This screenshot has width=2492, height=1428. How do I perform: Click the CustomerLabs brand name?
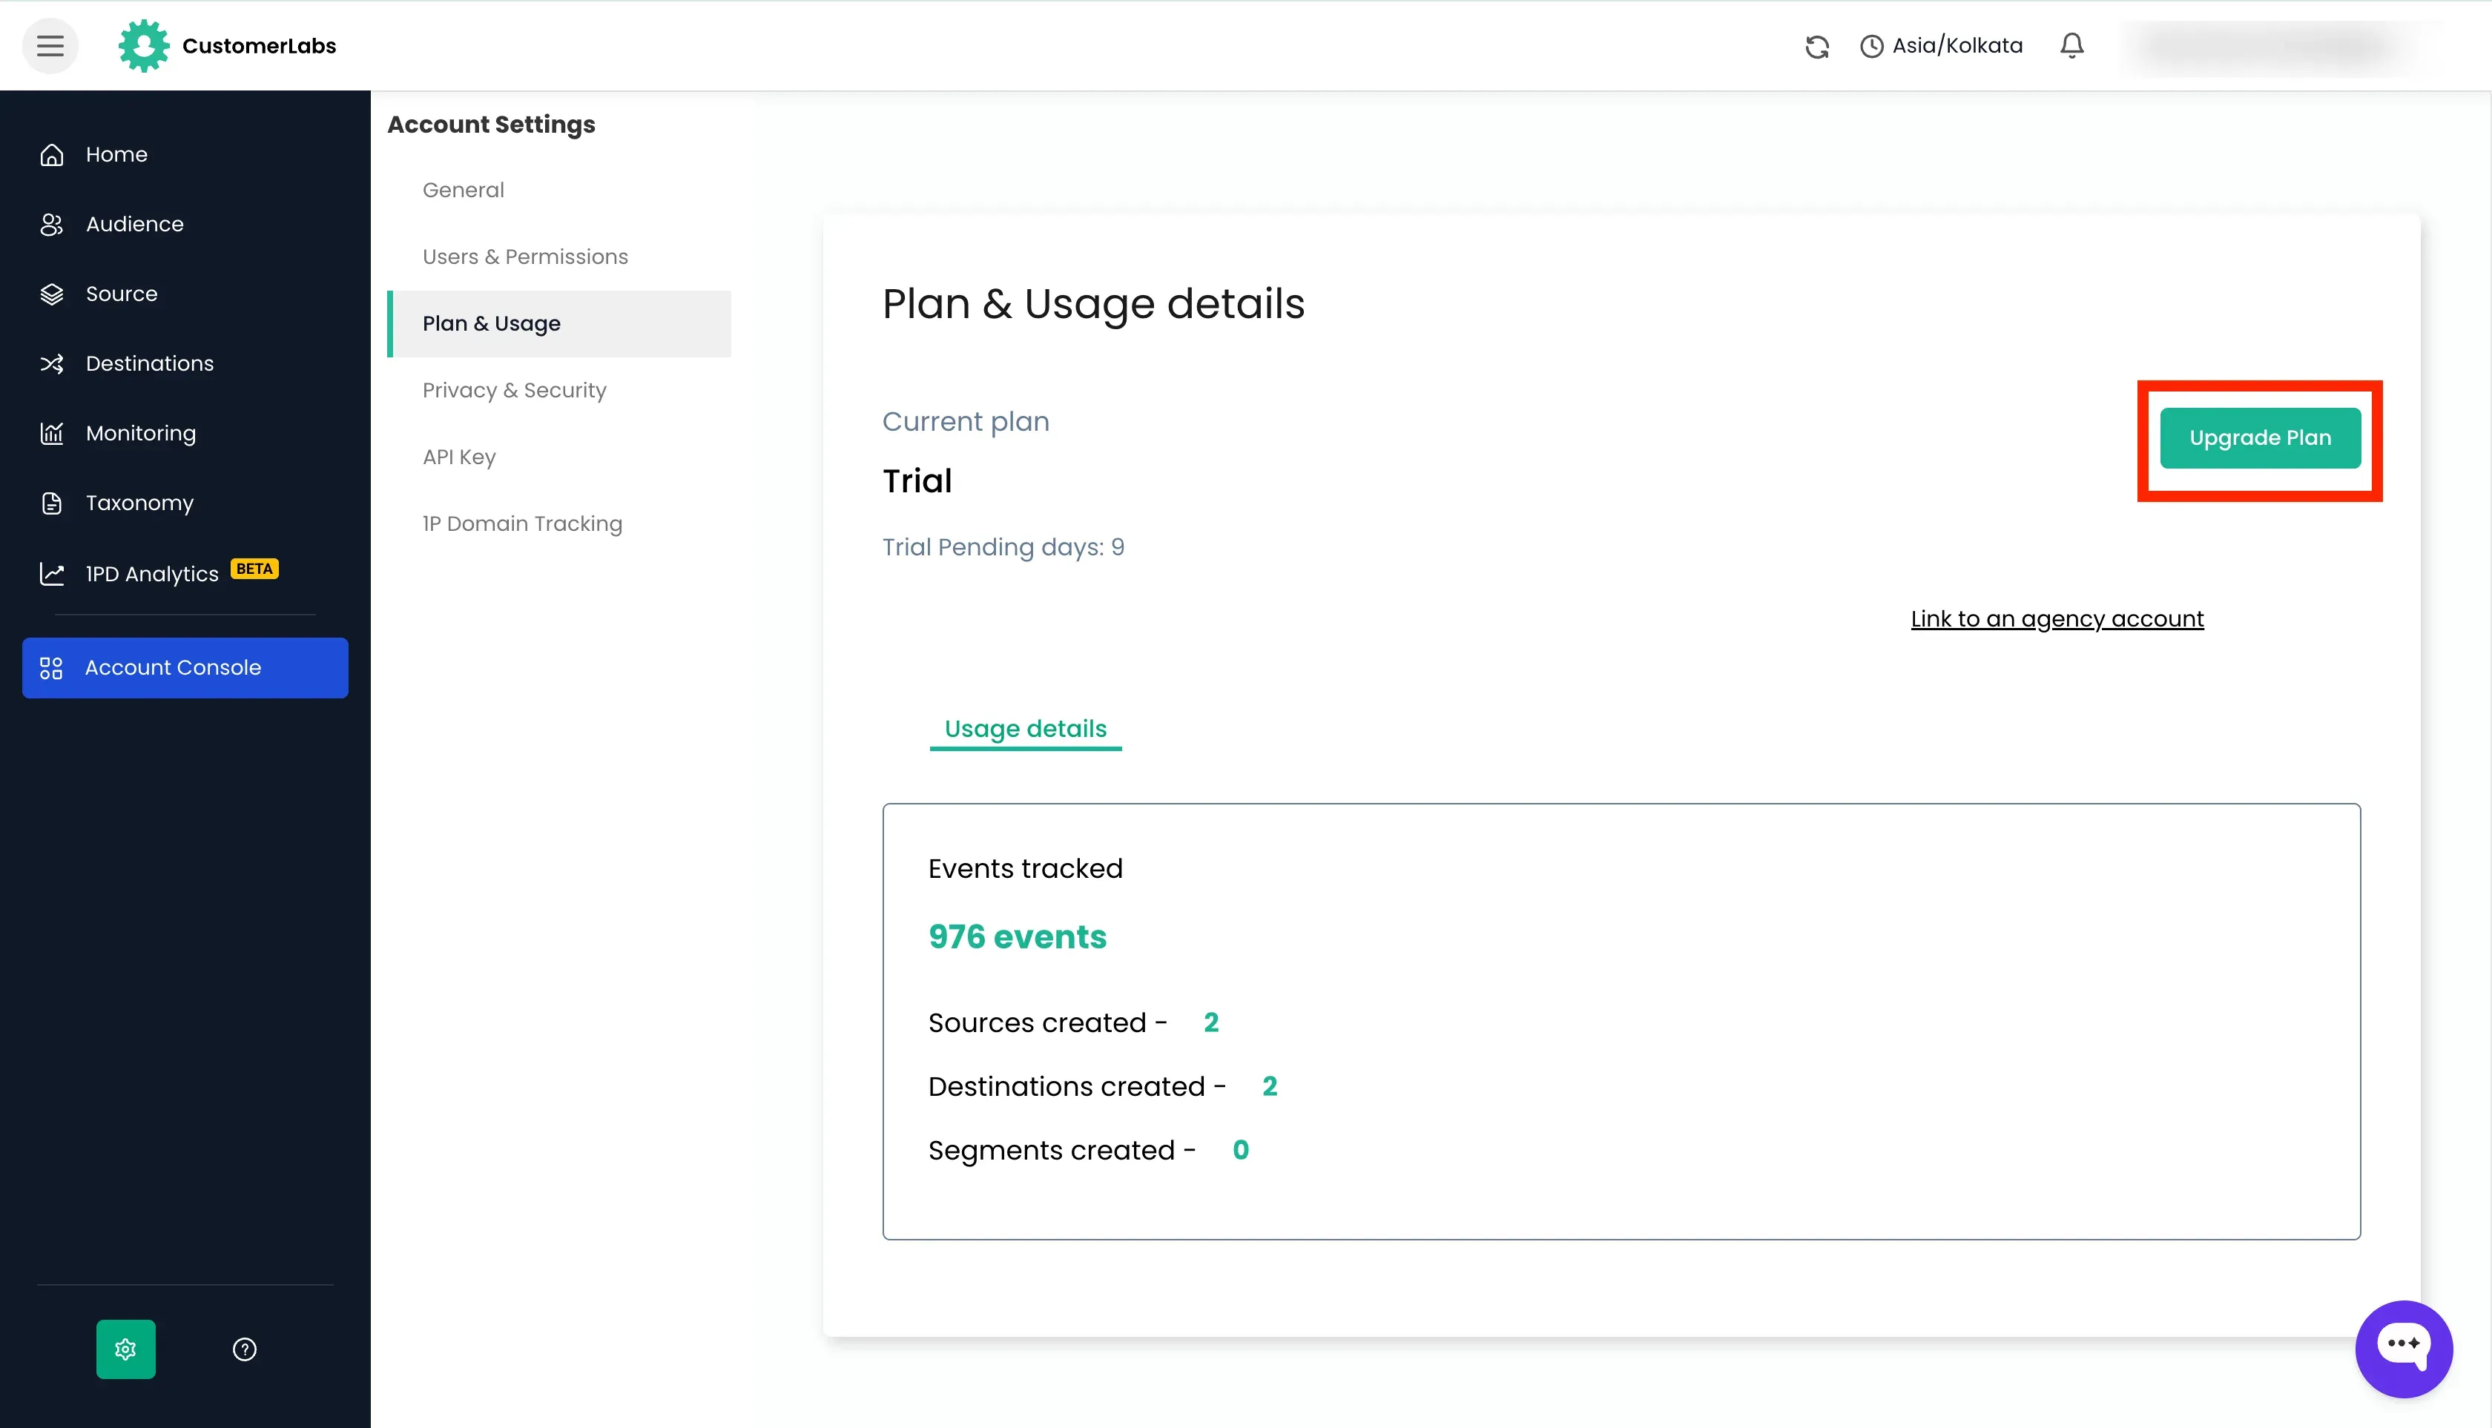tap(259, 46)
